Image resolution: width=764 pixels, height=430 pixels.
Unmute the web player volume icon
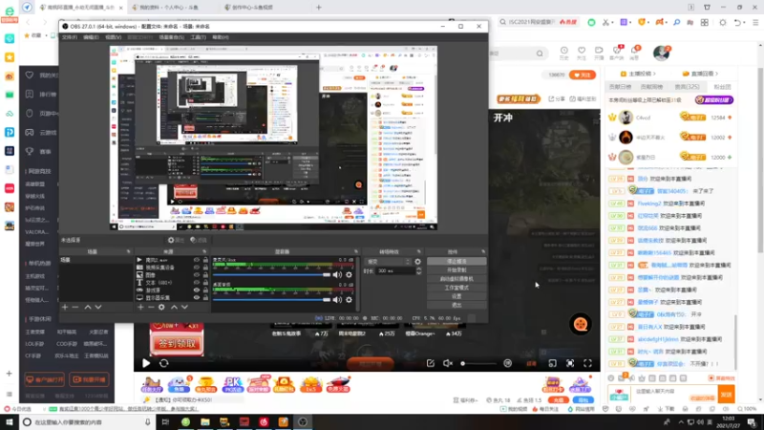[x=448, y=363]
